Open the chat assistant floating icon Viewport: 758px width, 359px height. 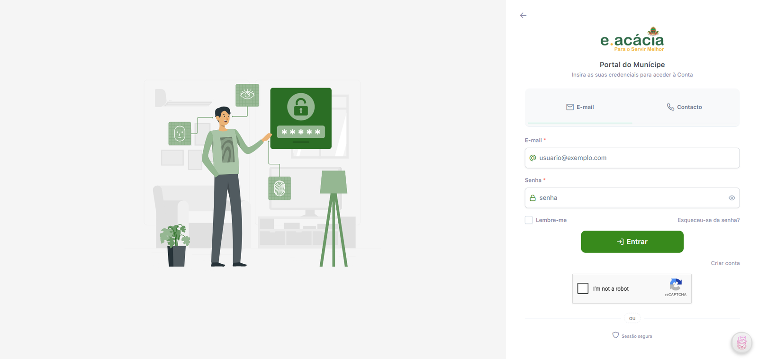click(x=741, y=342)
